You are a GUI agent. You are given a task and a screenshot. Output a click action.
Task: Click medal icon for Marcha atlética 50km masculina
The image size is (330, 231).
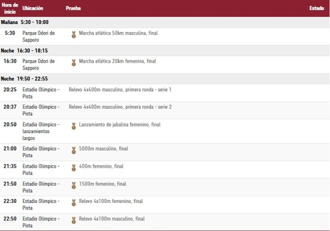coord(74,35)
